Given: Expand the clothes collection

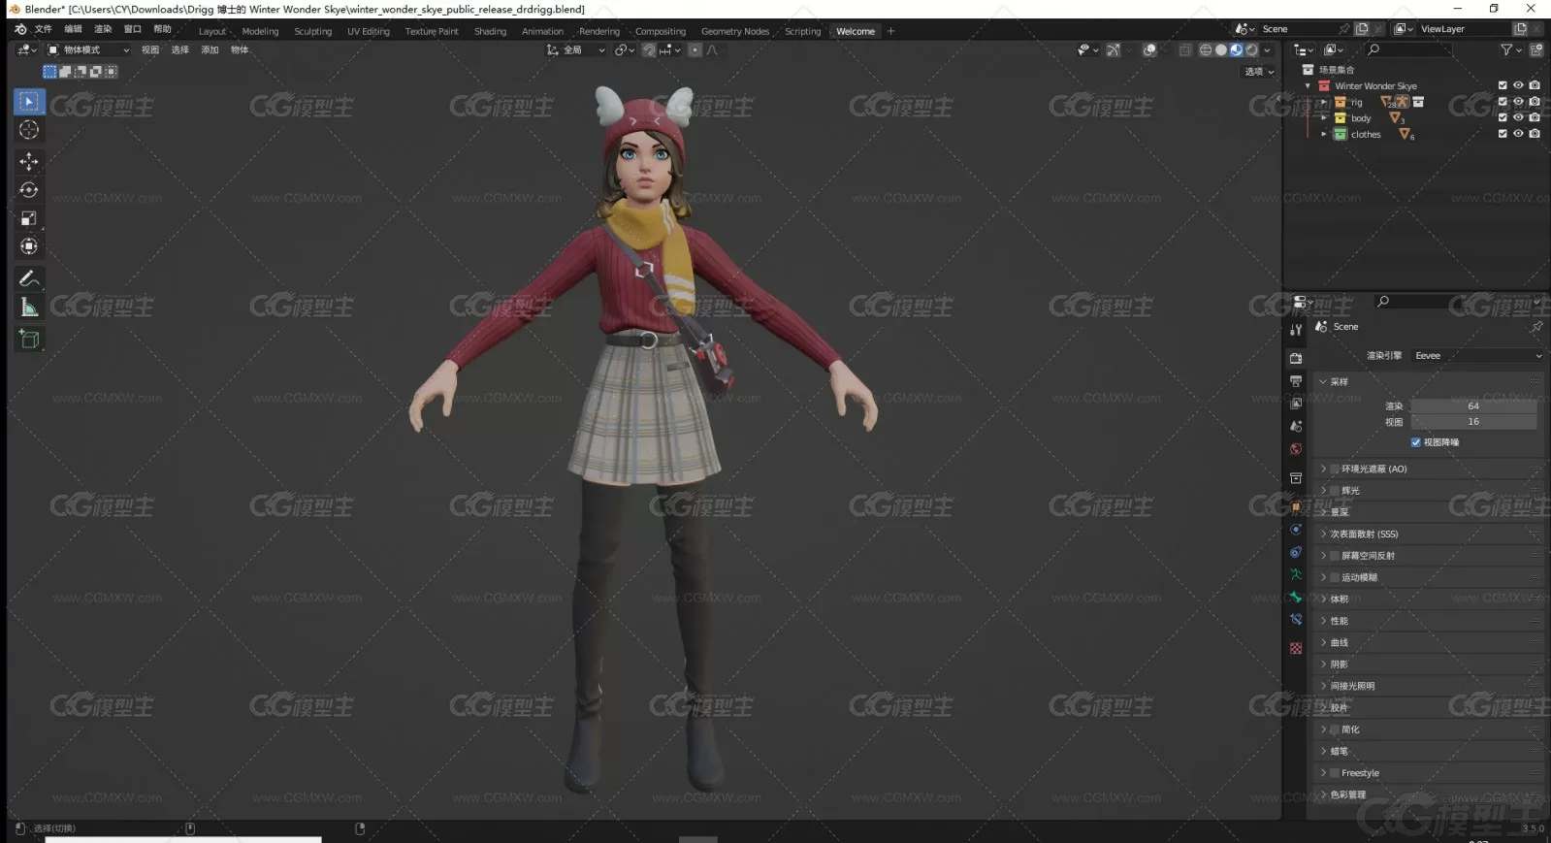Looking at the screenshot, I should 1324,134.
